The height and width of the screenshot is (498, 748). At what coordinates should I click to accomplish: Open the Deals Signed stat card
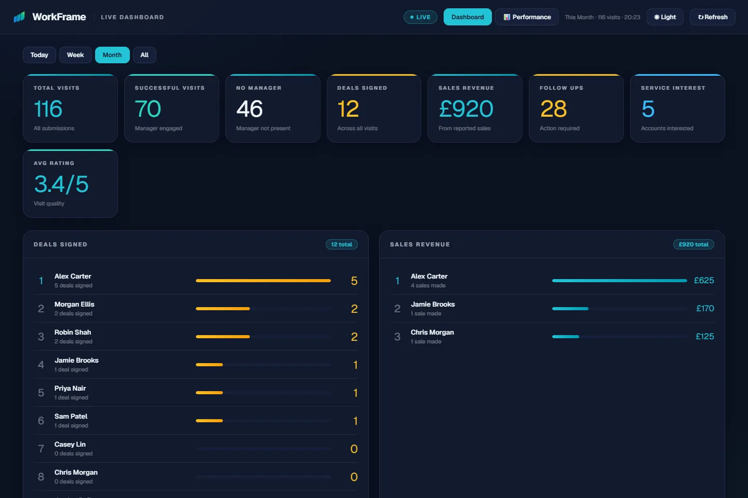click(374, 108)
